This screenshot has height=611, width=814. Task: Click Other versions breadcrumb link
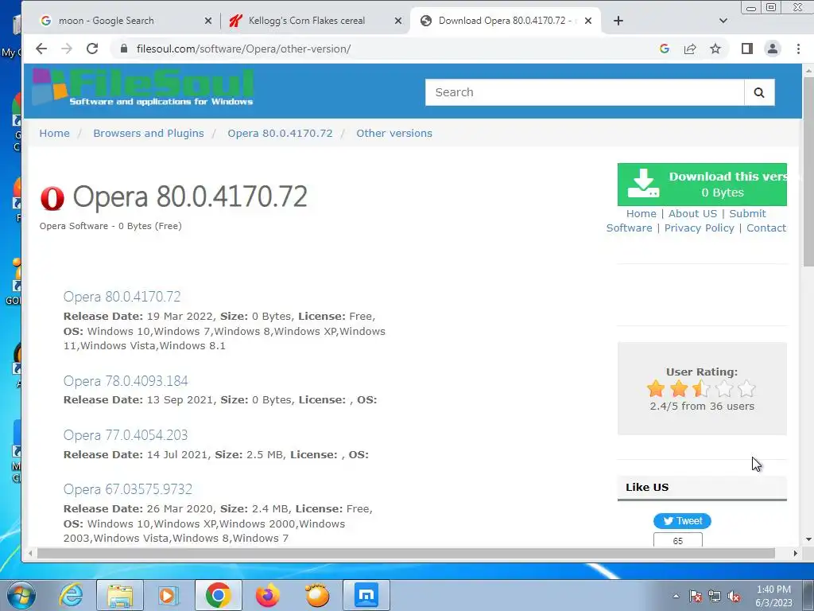tap(394, 133)
